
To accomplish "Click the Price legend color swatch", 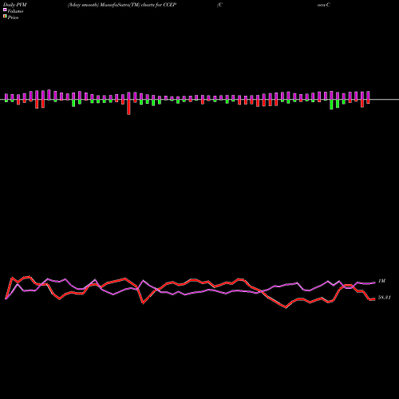I will 5,17.
